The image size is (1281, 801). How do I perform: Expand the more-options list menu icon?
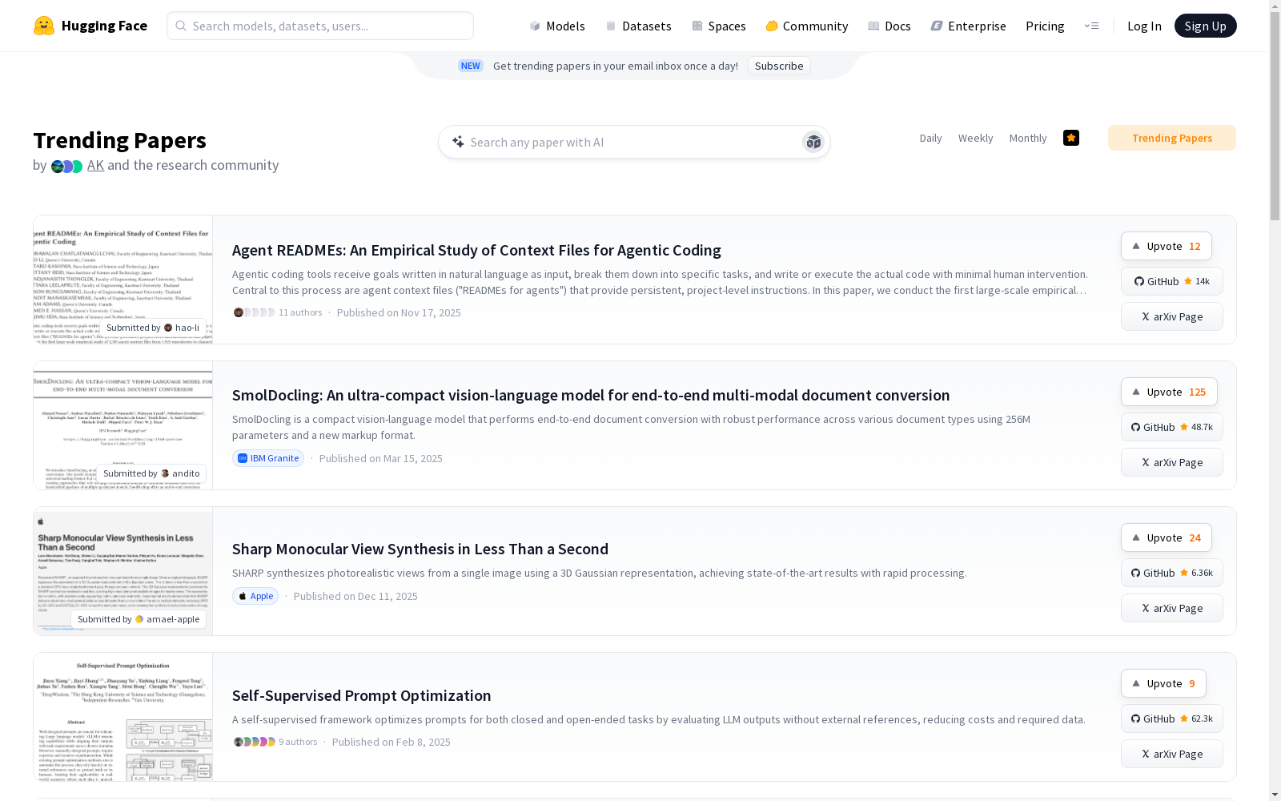(x=1091, y=26)
